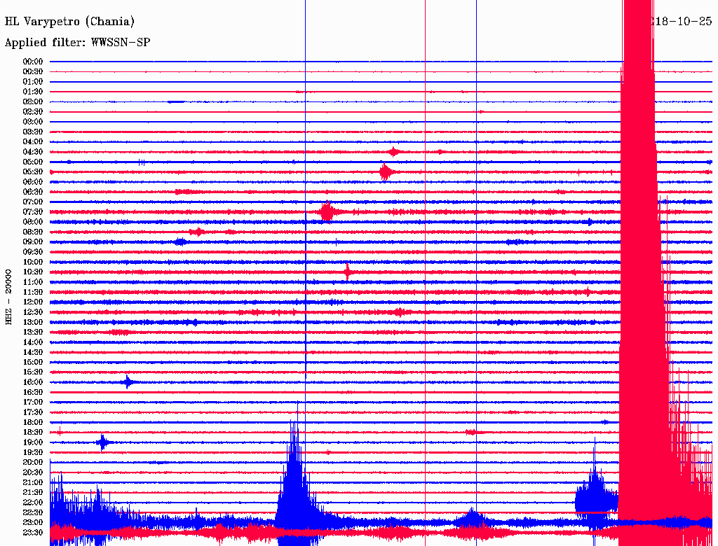This screenshot has height=546, width=718.
Task: Select the 23:30 time label
Action: click(33, 532)
